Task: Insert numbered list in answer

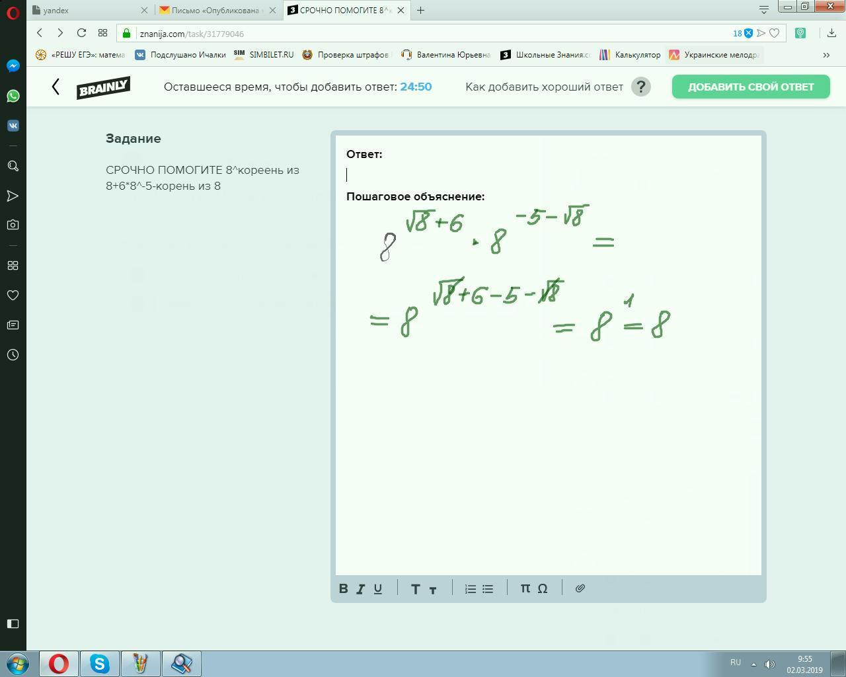Action: pos(471,588)
